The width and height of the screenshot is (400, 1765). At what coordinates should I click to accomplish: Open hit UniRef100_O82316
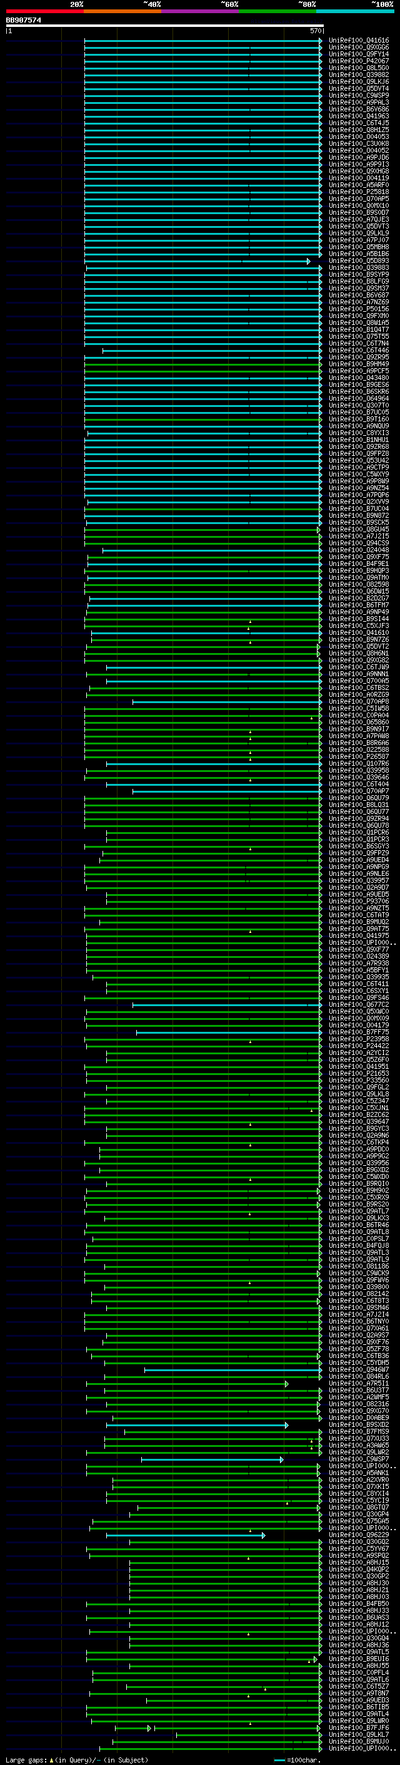coord(359,1404)
